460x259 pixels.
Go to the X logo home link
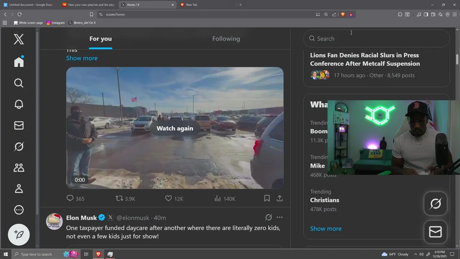coord(19,39)
